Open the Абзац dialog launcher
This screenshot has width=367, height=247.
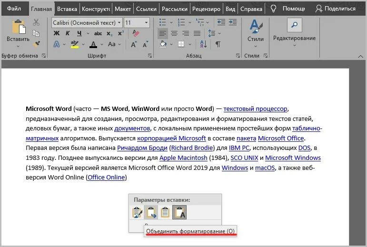coord(238,56)
